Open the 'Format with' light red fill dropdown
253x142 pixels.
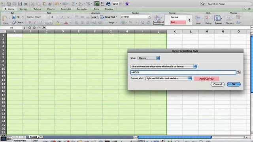point(168,78)
